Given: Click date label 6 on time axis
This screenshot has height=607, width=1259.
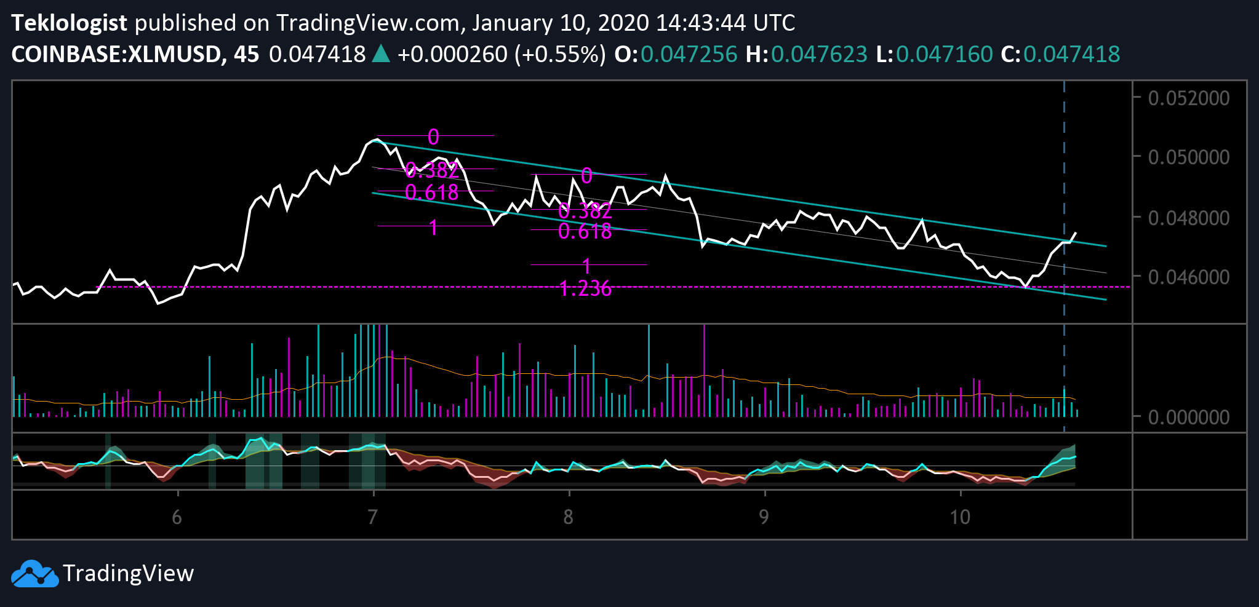Looking at the screenshot, I should click(177, 517).
